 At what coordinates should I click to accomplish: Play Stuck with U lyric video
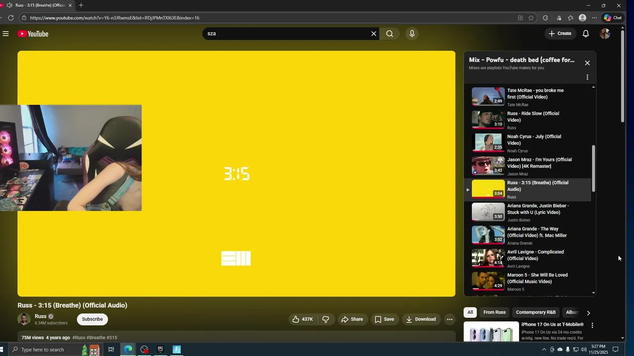[528, 213]
